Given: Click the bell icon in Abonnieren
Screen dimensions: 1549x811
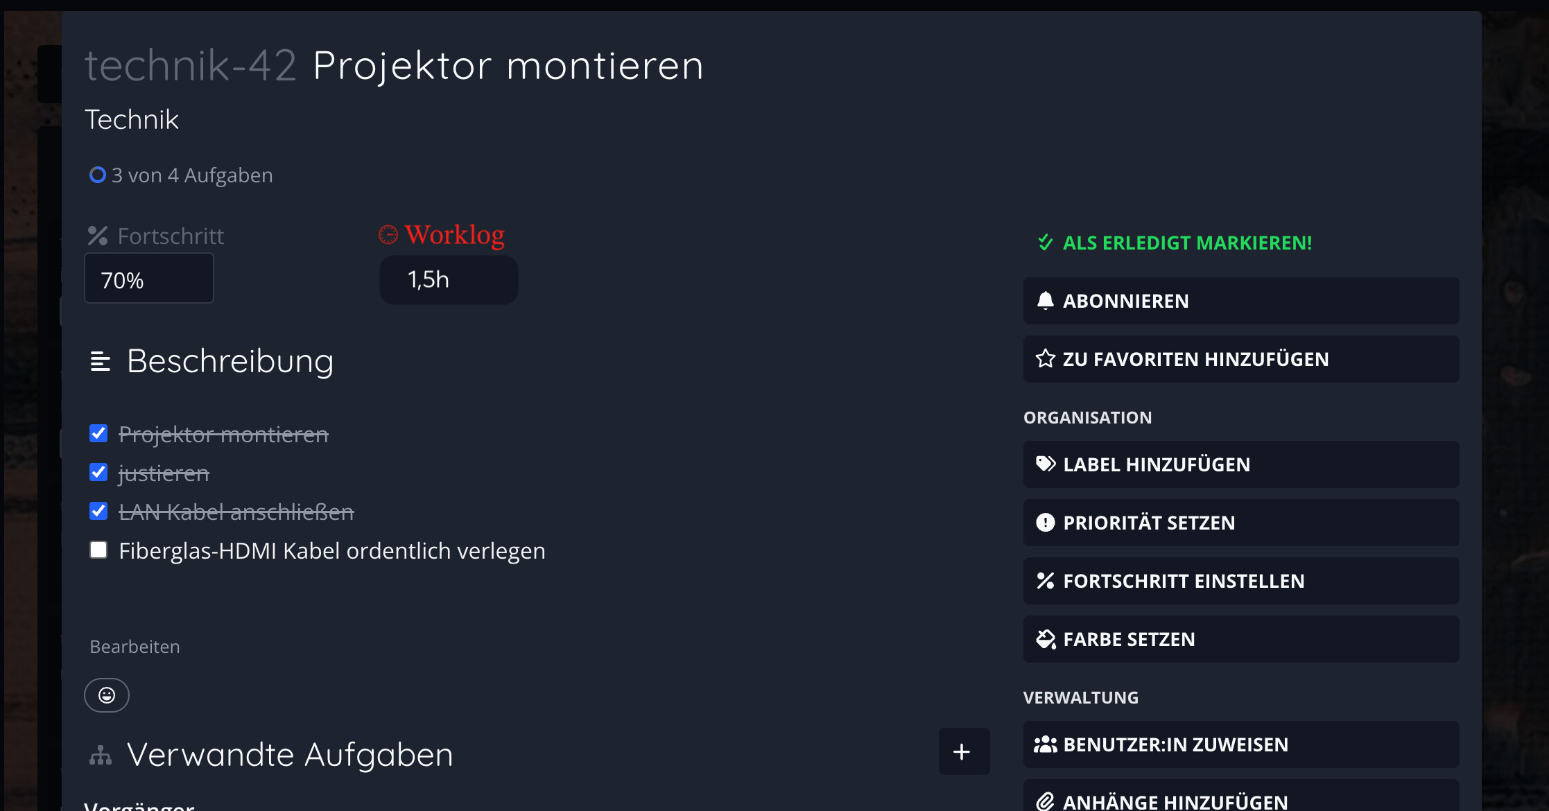Looking at the screenshot, I should [1045, 300].
